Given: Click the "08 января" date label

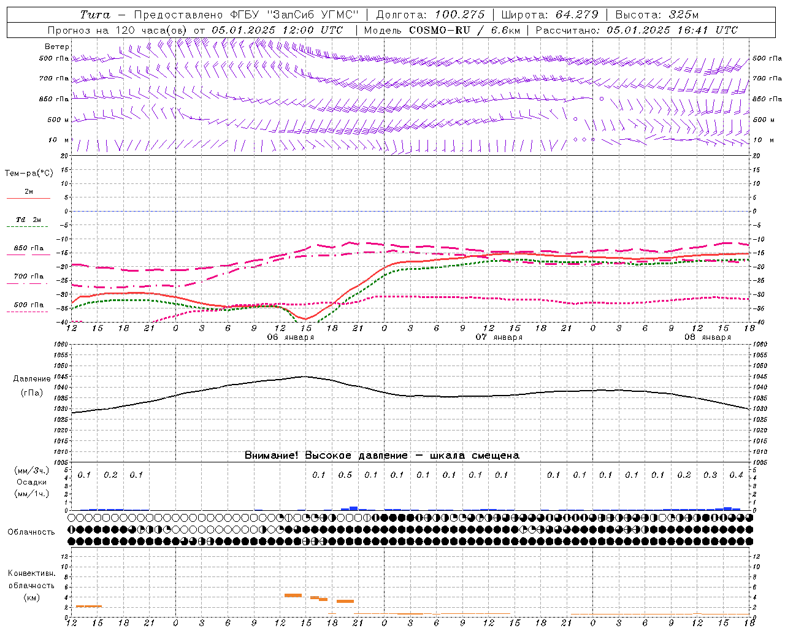Looking at the screenshot, I should click(x=708, y=337).
